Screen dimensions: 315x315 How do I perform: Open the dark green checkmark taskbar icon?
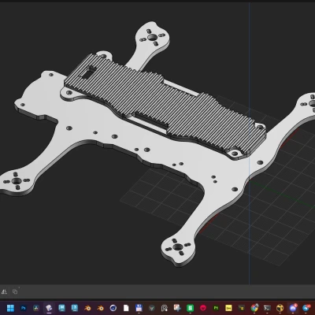point(151,308)
